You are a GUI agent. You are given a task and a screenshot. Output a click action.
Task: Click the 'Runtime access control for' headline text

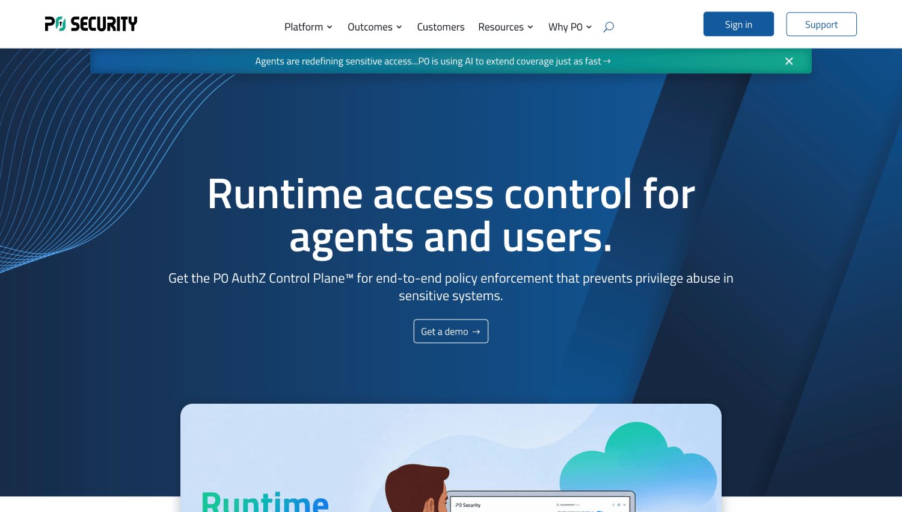(x=451, y=194)
